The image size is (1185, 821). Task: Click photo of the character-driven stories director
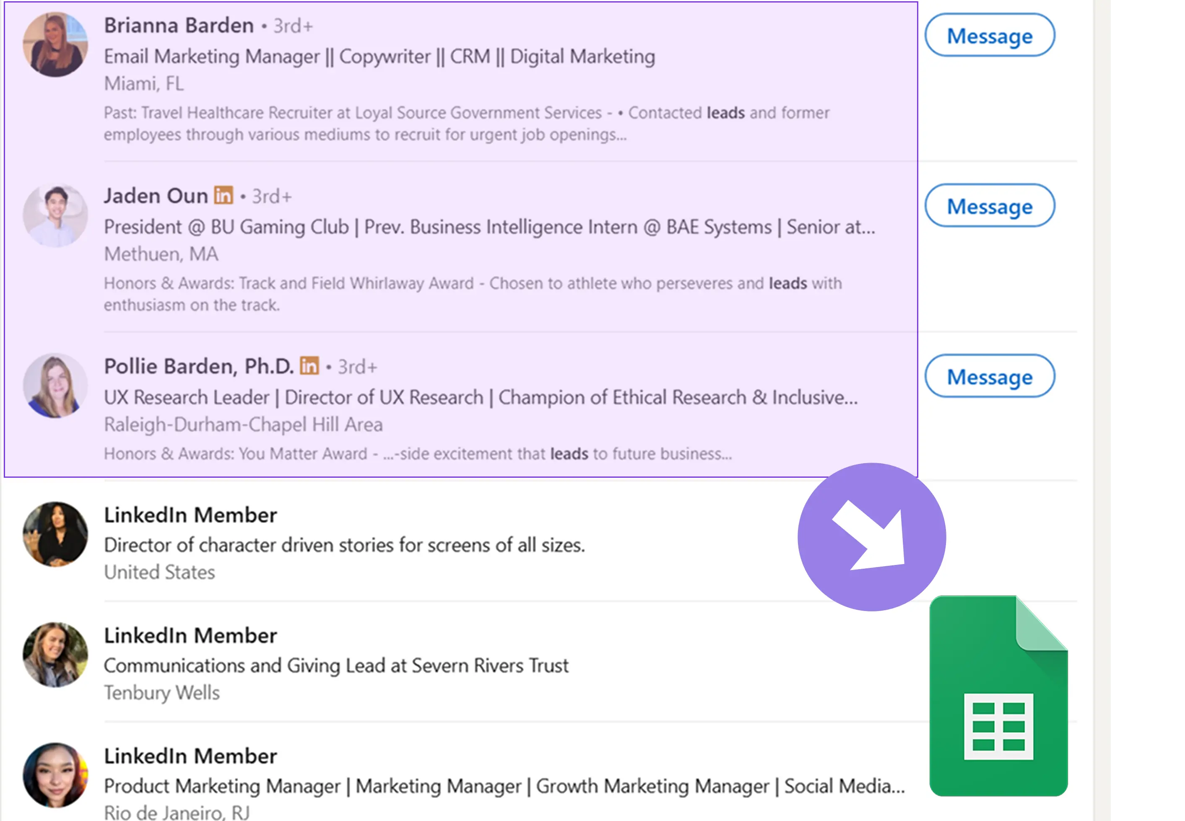[55, 534]
